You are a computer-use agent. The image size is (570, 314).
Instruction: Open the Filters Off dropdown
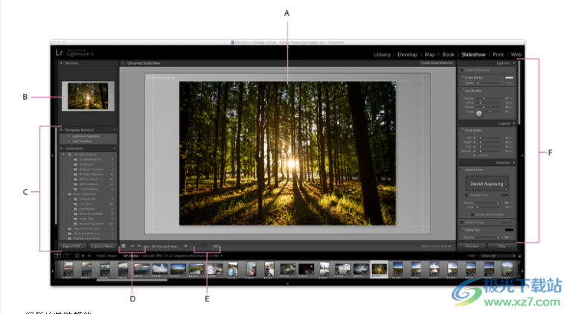pos(499,256)
